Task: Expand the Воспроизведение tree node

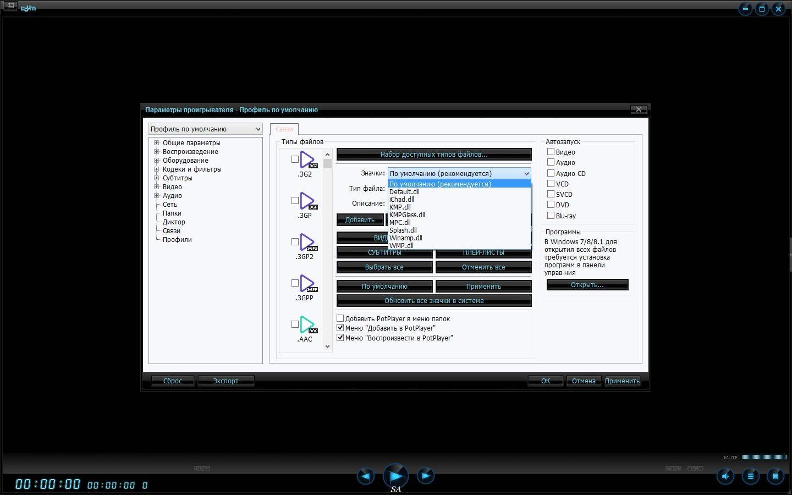Action: [157, 151]
